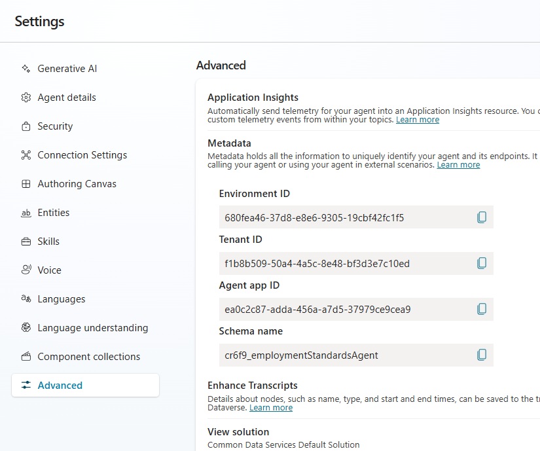Open Component collections section
Viewport: 540px width, 451px height.
coord(88,357)
